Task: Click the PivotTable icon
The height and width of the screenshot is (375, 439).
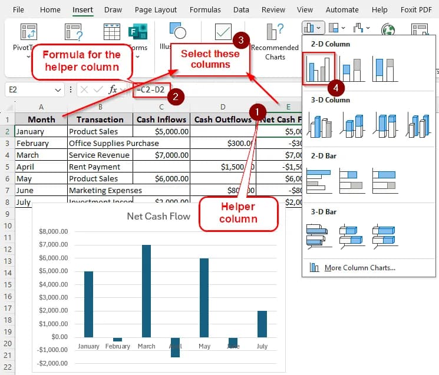Action: 28,32
